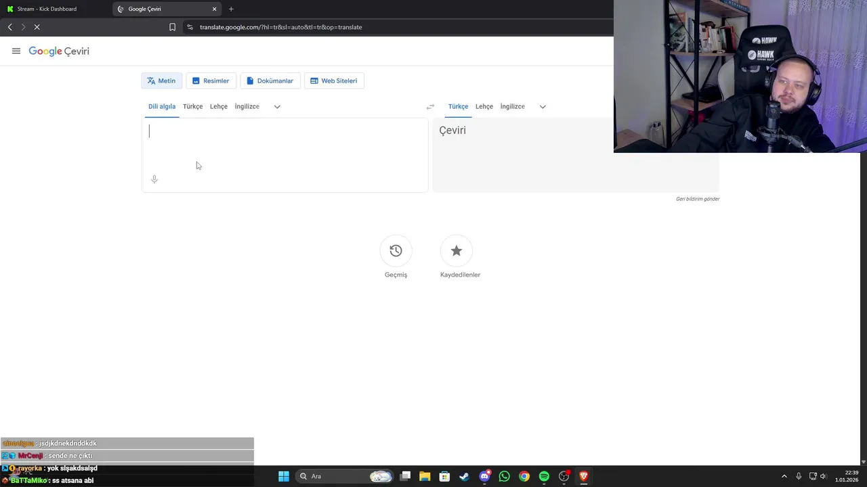Open network settings in system tray
Screen dimensions: 867x487
(x=813, y=476)
